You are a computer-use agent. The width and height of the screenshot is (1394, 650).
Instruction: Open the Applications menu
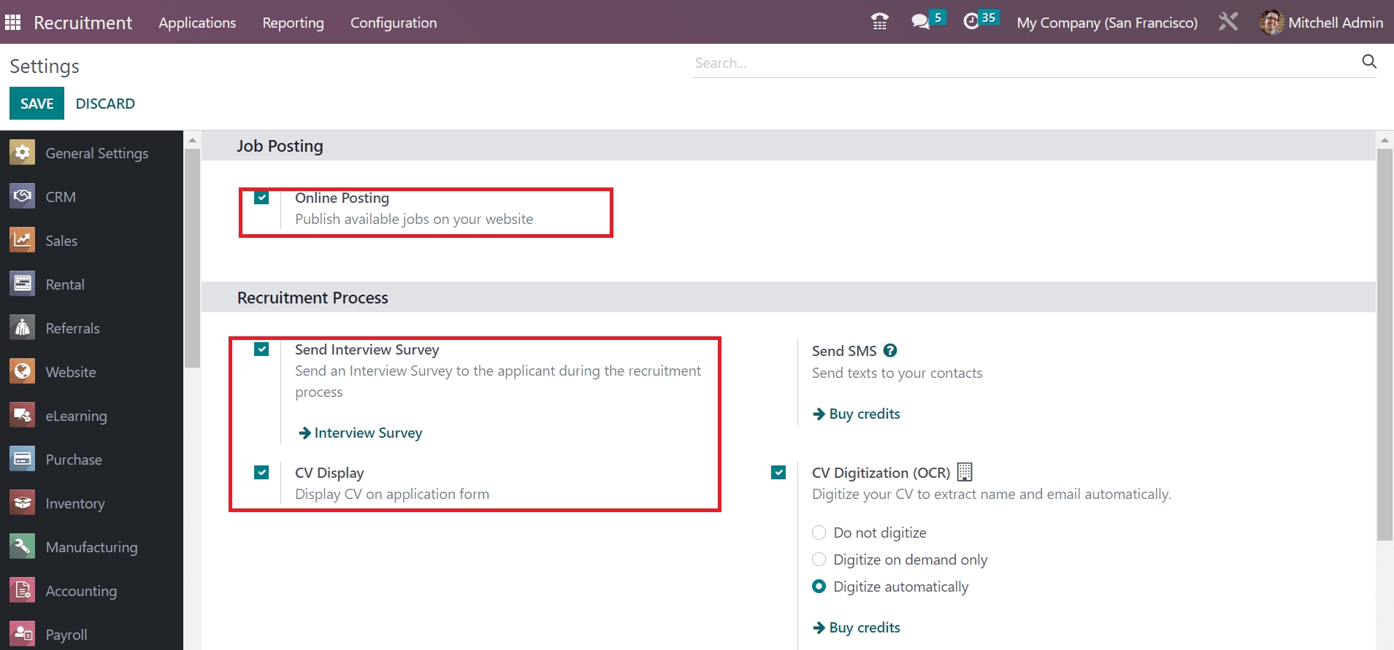point(197,23)
